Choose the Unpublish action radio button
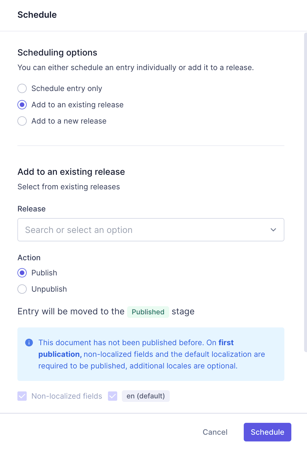This screenshot has height=449, width=307. tap(22, 289)
